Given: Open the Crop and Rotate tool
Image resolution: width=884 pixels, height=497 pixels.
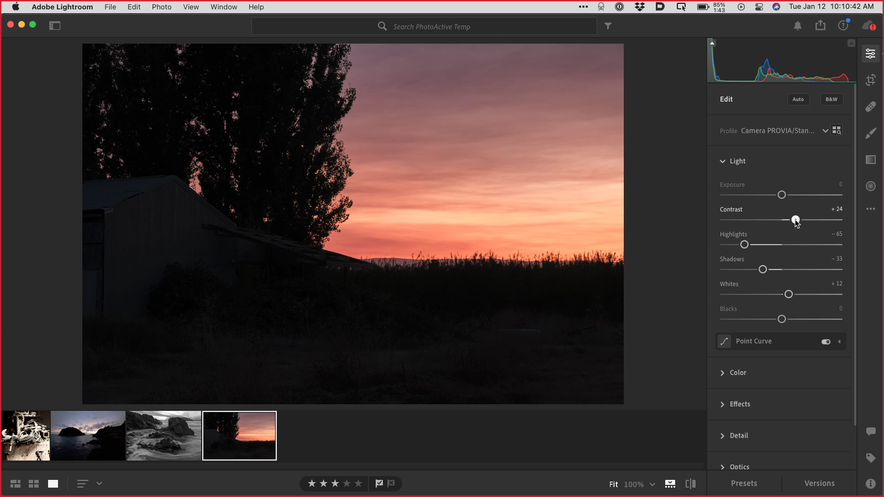Looking at the screenshot, I should (871, 80).
